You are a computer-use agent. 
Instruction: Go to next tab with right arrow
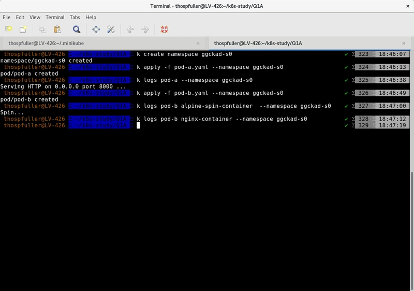[x=145, y=30]
